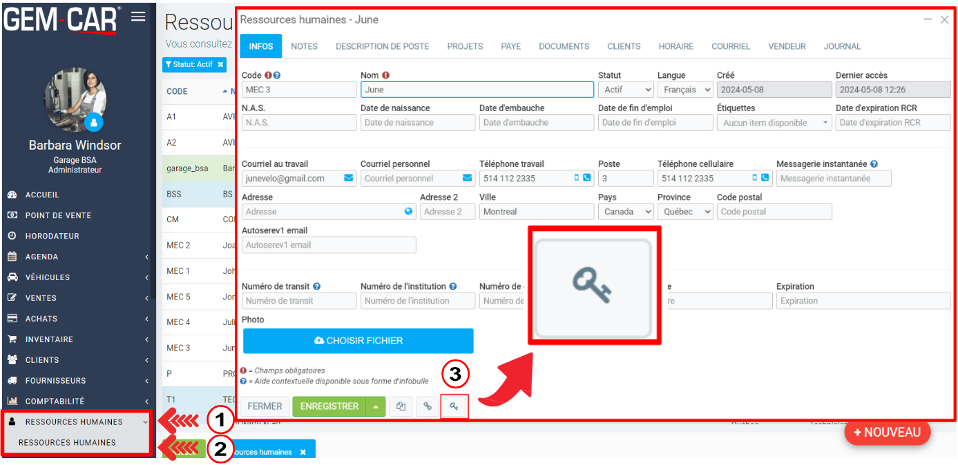958x465 pixels.
Task: Open the Statut dropdown
Action: [x=626, y=90]
